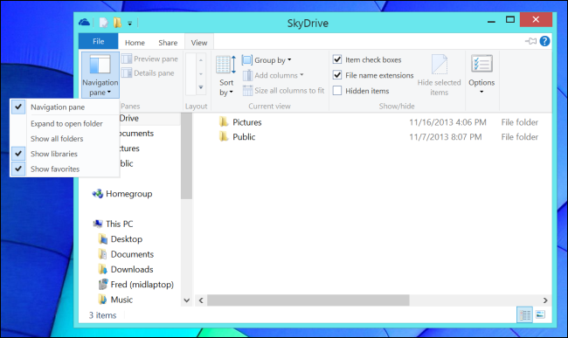Switch to the Home ribbon tab

click(x=135, y=42)
